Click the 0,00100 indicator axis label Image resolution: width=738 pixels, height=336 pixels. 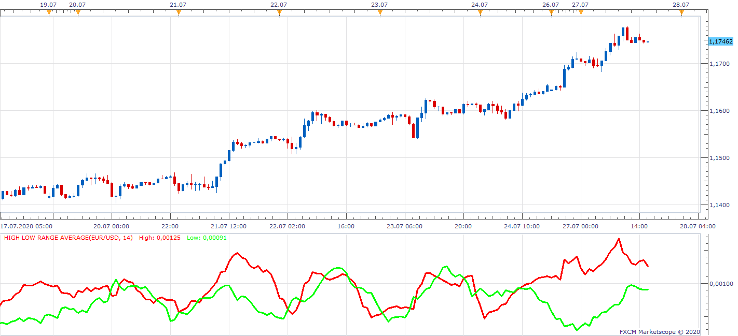click(721, 284)
